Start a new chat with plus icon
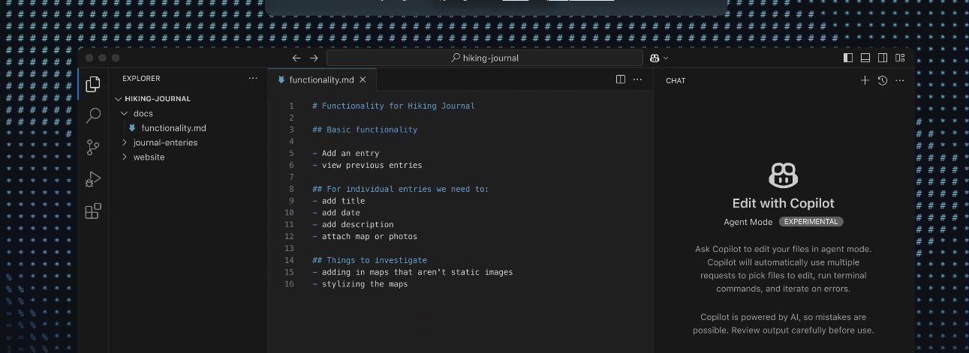 [x=865, y=80]
